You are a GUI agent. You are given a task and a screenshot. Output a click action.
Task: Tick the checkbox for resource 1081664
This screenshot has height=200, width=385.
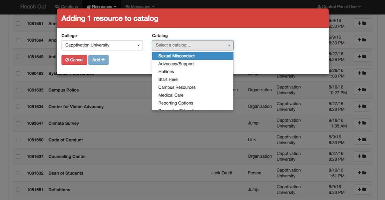[18, 40]
